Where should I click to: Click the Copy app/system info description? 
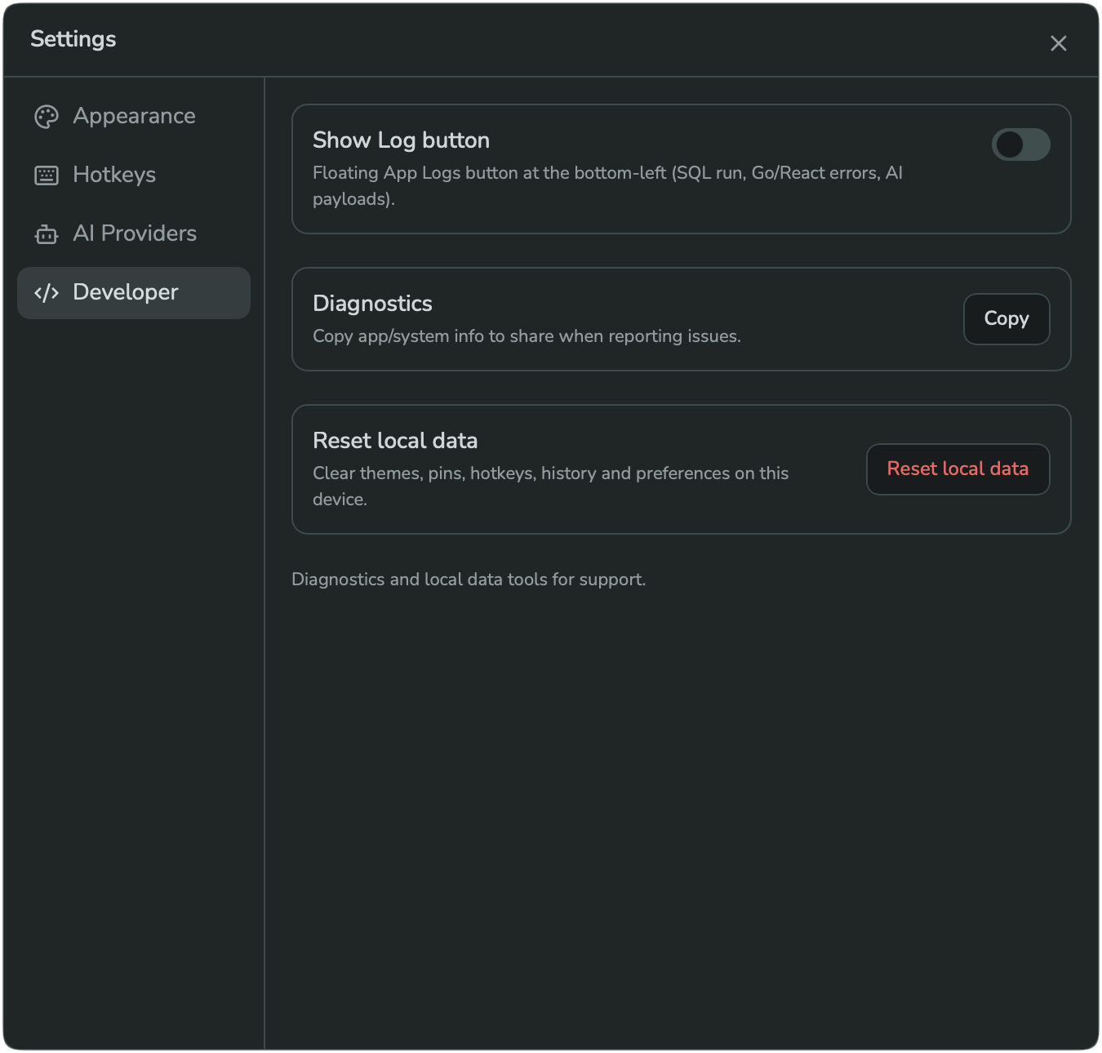click(527, 336)
